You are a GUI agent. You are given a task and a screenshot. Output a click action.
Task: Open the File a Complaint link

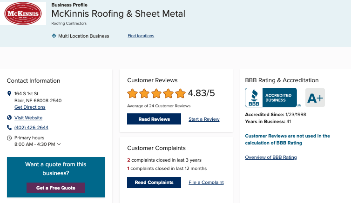click(206, 183)
